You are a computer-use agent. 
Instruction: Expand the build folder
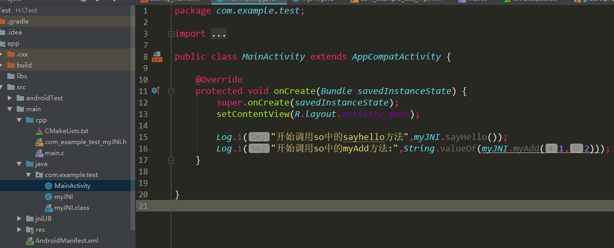[x=2, y=65]
